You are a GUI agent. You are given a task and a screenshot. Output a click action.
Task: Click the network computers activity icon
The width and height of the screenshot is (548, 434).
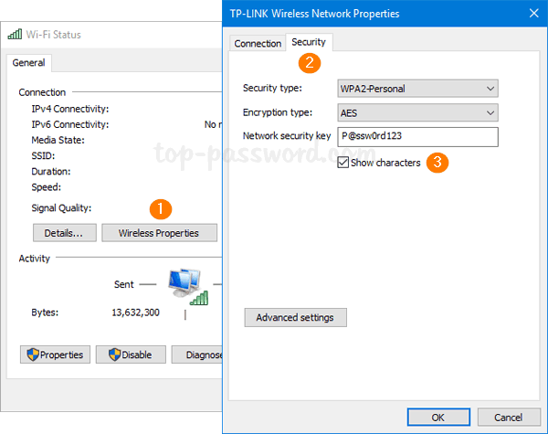point(185,286)
